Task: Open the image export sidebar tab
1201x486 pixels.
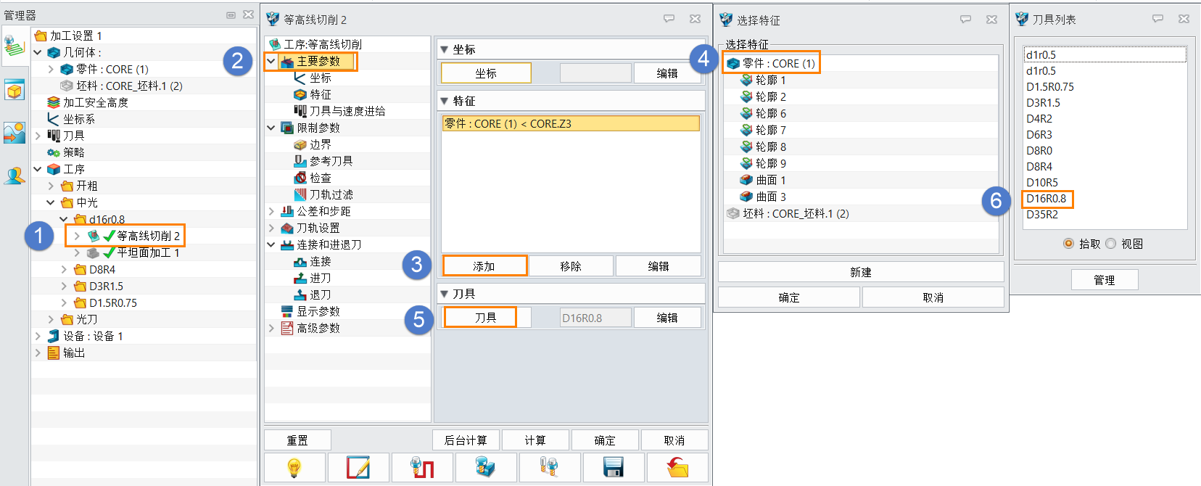Action: [x=15, y=133]
